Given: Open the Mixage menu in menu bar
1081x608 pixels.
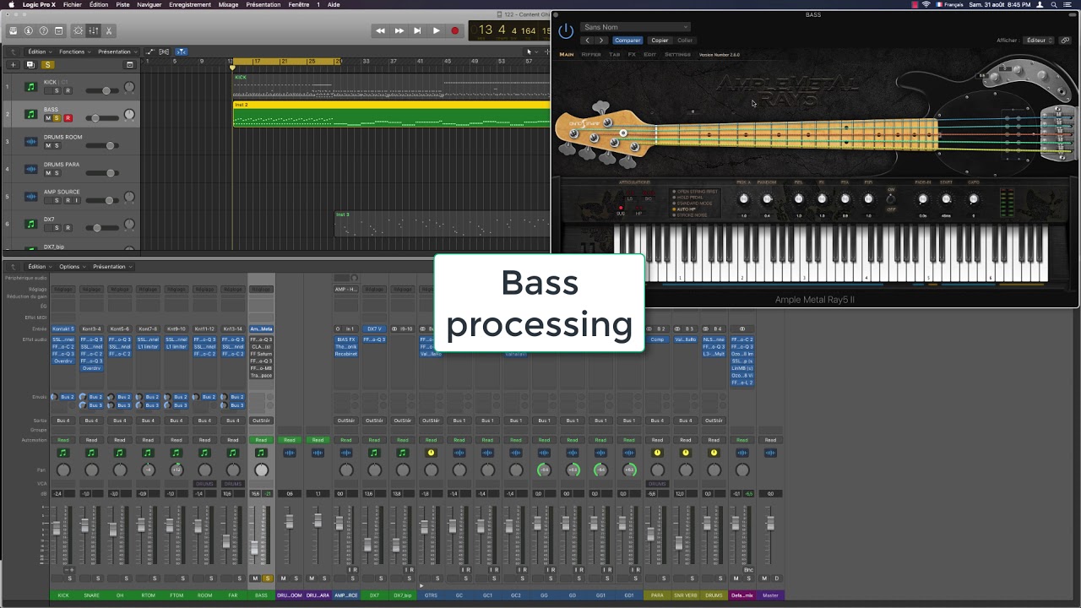Looking at the screenshot, I should point(228,4).
